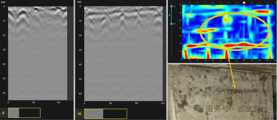Click the lower depth range slider handle

[171, 24]
